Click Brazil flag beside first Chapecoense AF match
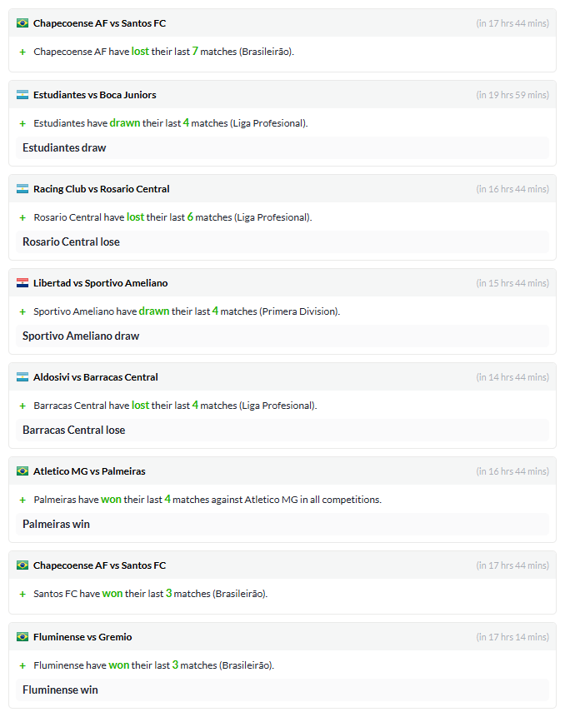Image resolution: width=565 pixels, height=717 pixels. (22, 22)
